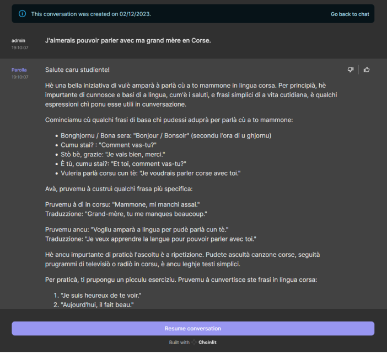The height and width of the screenshot is (353, 387).
Task: Click the "Cumu stai?" bullet item
Action: coord(109,145)
